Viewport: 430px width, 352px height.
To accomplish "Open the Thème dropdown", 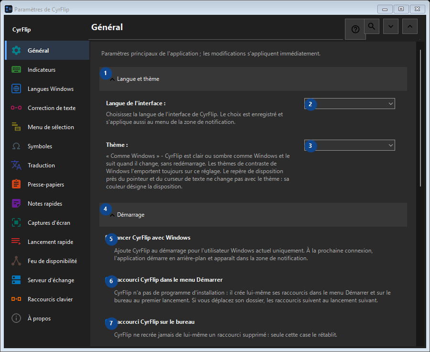I will pyautogui.click(x=350, y=145).
